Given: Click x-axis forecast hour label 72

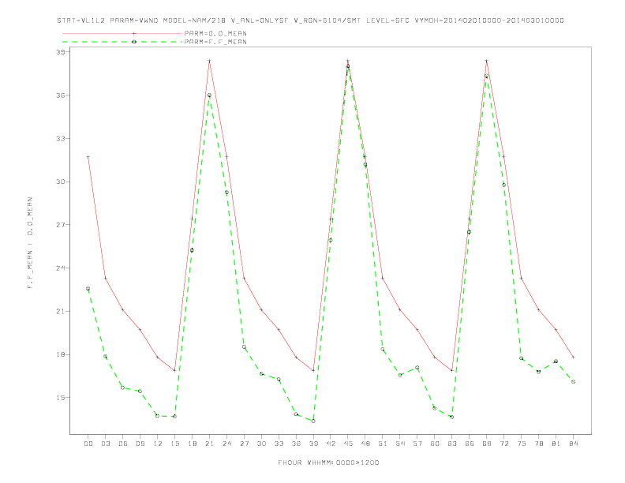Looking at the screenshot, I should (503, 444).
